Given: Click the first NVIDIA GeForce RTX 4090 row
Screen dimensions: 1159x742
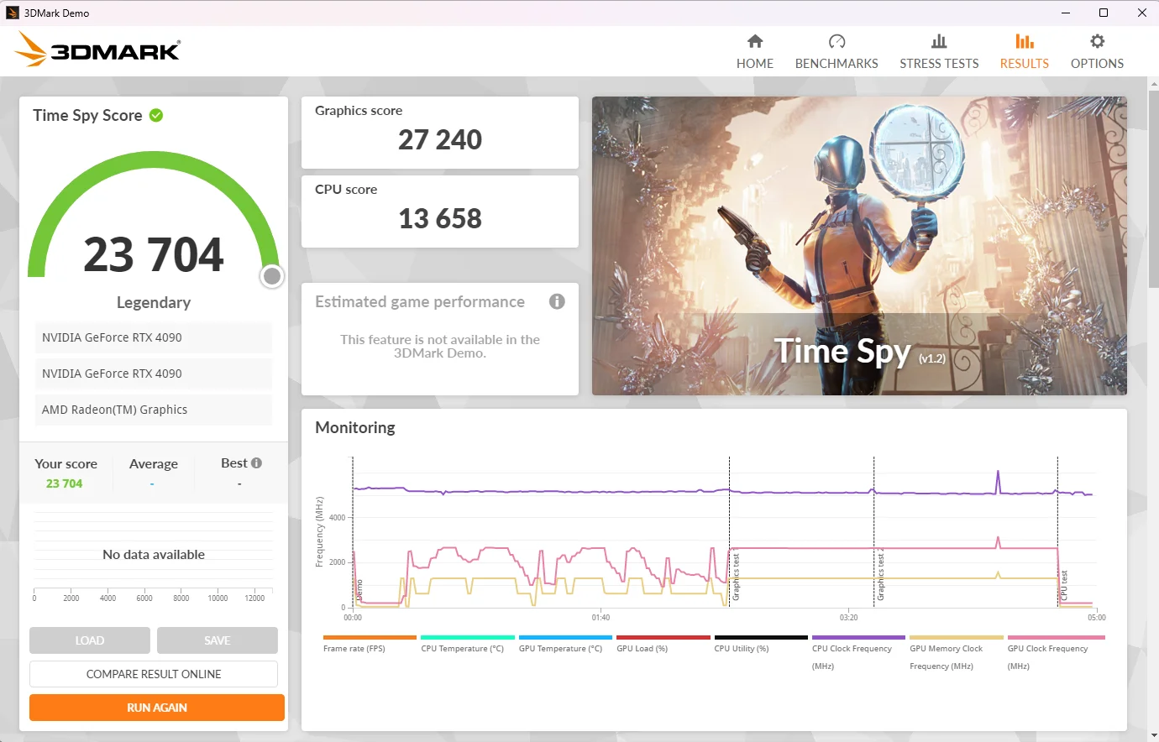Looking at the screenshot, I should point(154,337).
